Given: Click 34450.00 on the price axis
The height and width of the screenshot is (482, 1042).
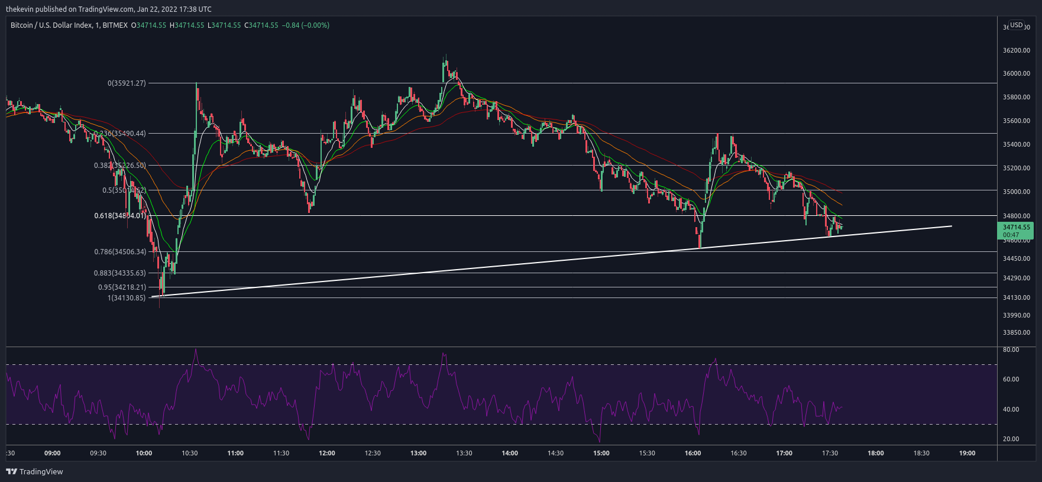Looking at the screenshot, I should click(x=1017, y=258).
